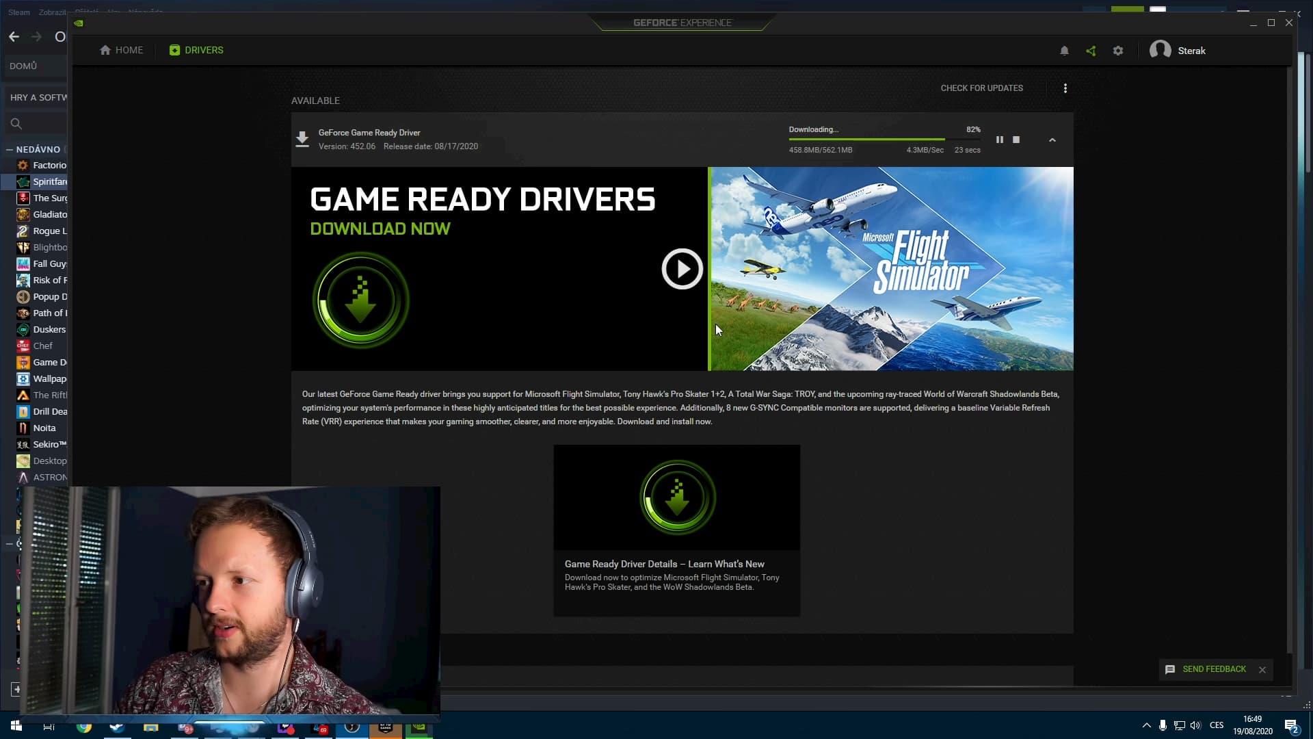Viewport: 1313px width, 739px height.
Task: Click the green download emblem in the banner
Action: pyautogui.click(x=360, y=300)
